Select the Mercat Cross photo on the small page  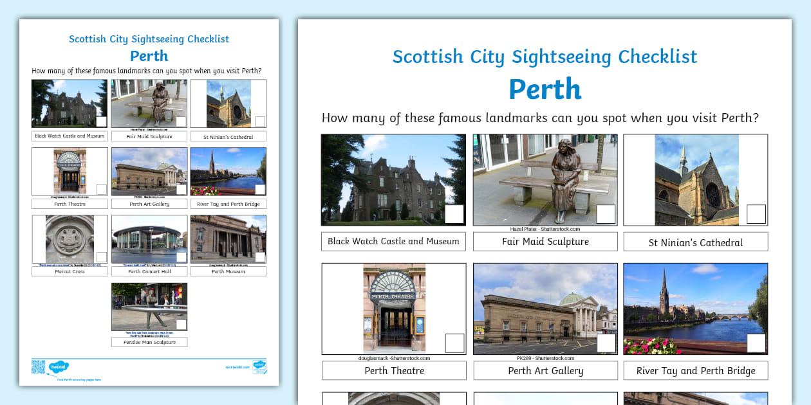point(70,239)
